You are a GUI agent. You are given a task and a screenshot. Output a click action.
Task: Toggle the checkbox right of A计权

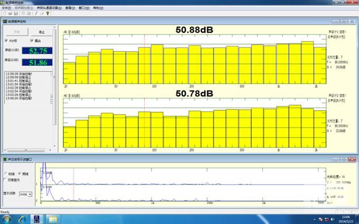coord(32,41)
